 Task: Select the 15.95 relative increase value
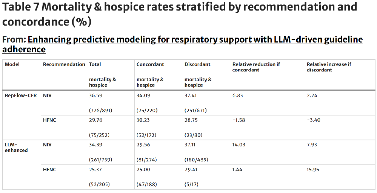pos(313,169)
